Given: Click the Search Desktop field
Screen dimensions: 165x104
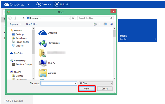Looking at the screenshot, I should tap(96, 18).
